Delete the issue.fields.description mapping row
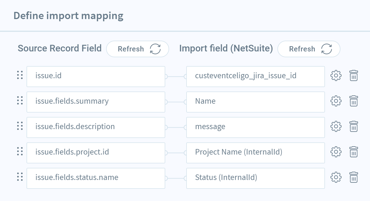This screenshot has width=370, height=201. (354, 126)
